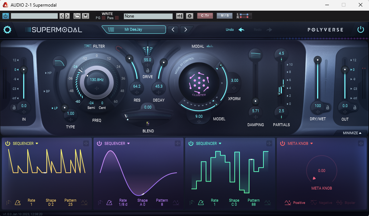
Task: Select Positive meta knob polarity
Action: 295,203
